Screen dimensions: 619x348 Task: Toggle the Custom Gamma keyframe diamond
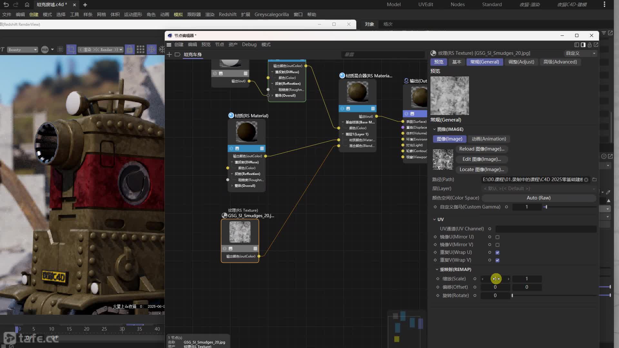coord(435,207)
